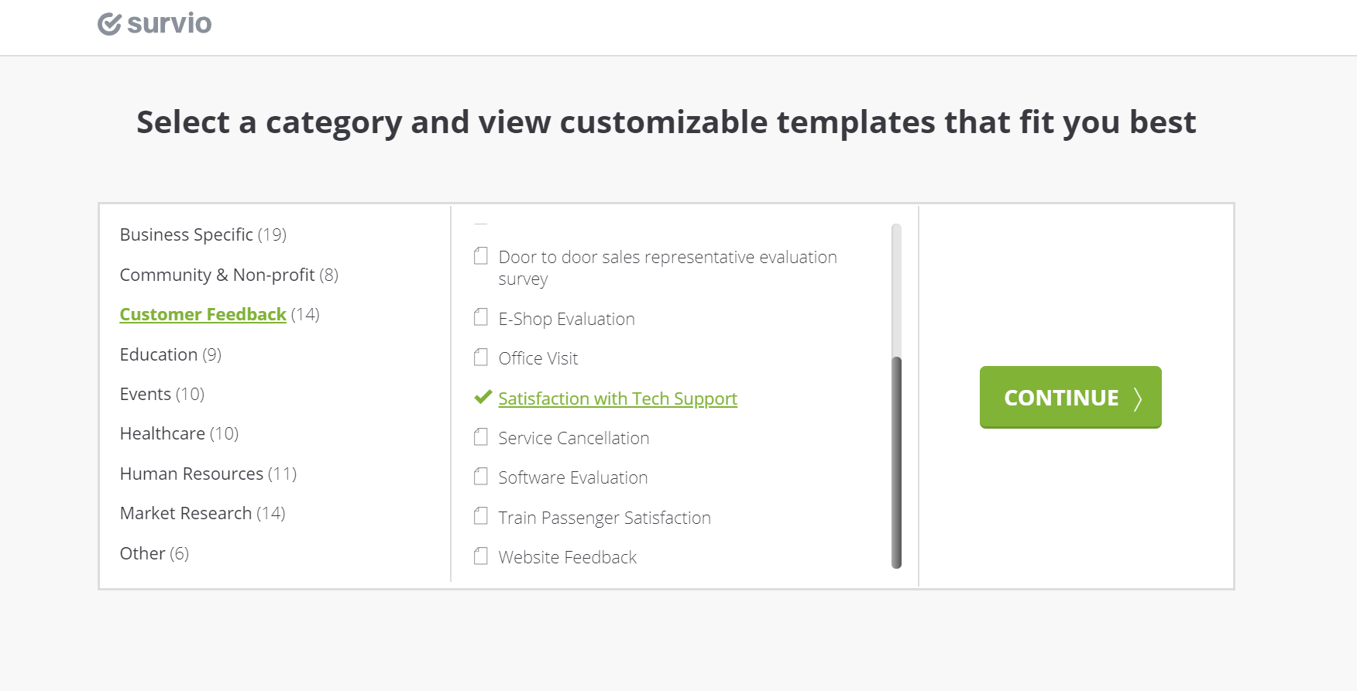Viewport: 1357px width, 691px height.
Task: Click the green checkmark beside Tech Support
Action: (x=483, y=398)
